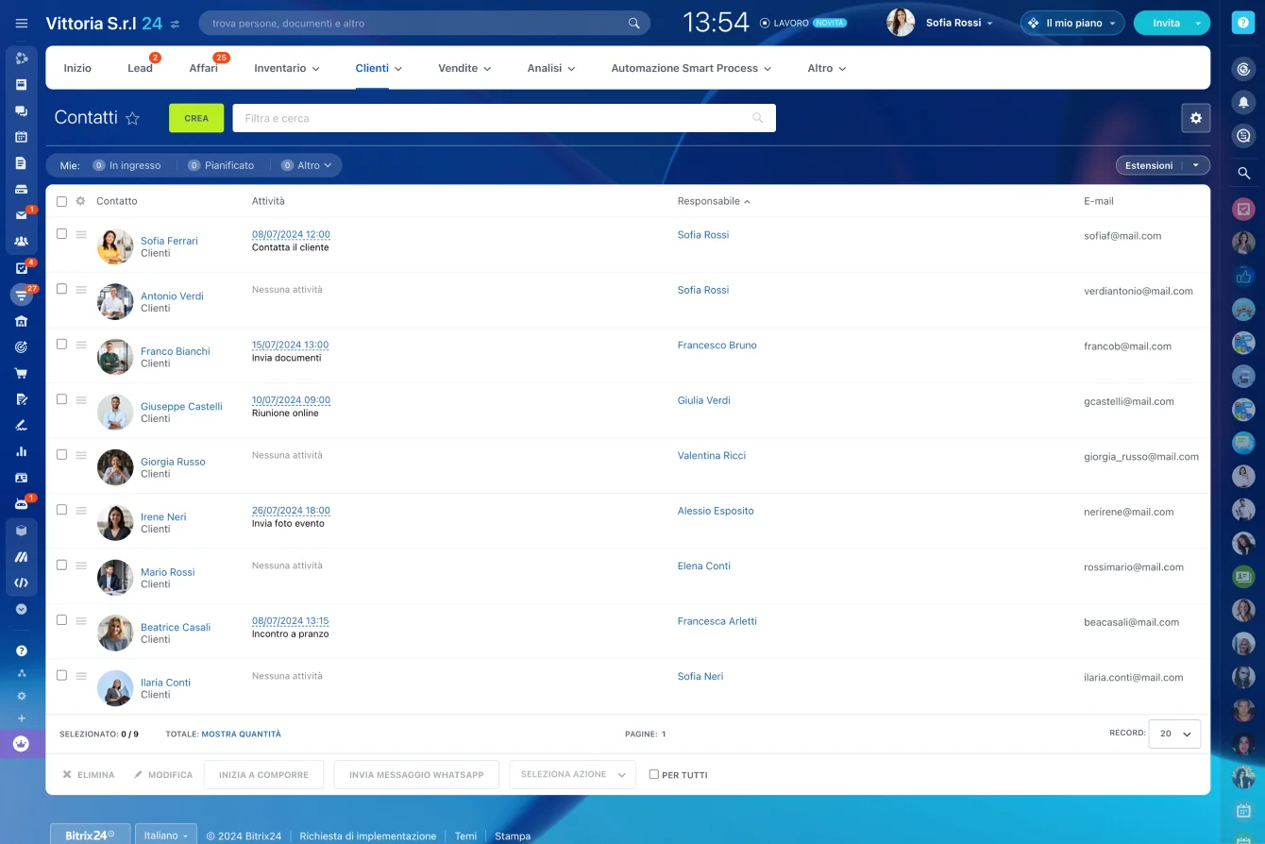Check the select-all checkbox in the header
1265x844 pixels.
[x=61, y=200]
